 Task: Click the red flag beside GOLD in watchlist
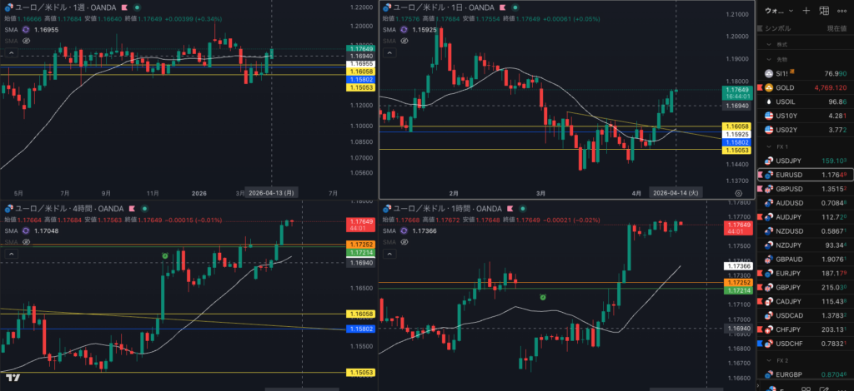coord(760,87)
